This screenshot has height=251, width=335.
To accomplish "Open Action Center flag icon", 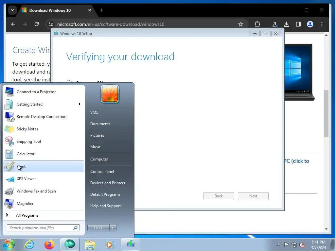I will pos(286,245).
